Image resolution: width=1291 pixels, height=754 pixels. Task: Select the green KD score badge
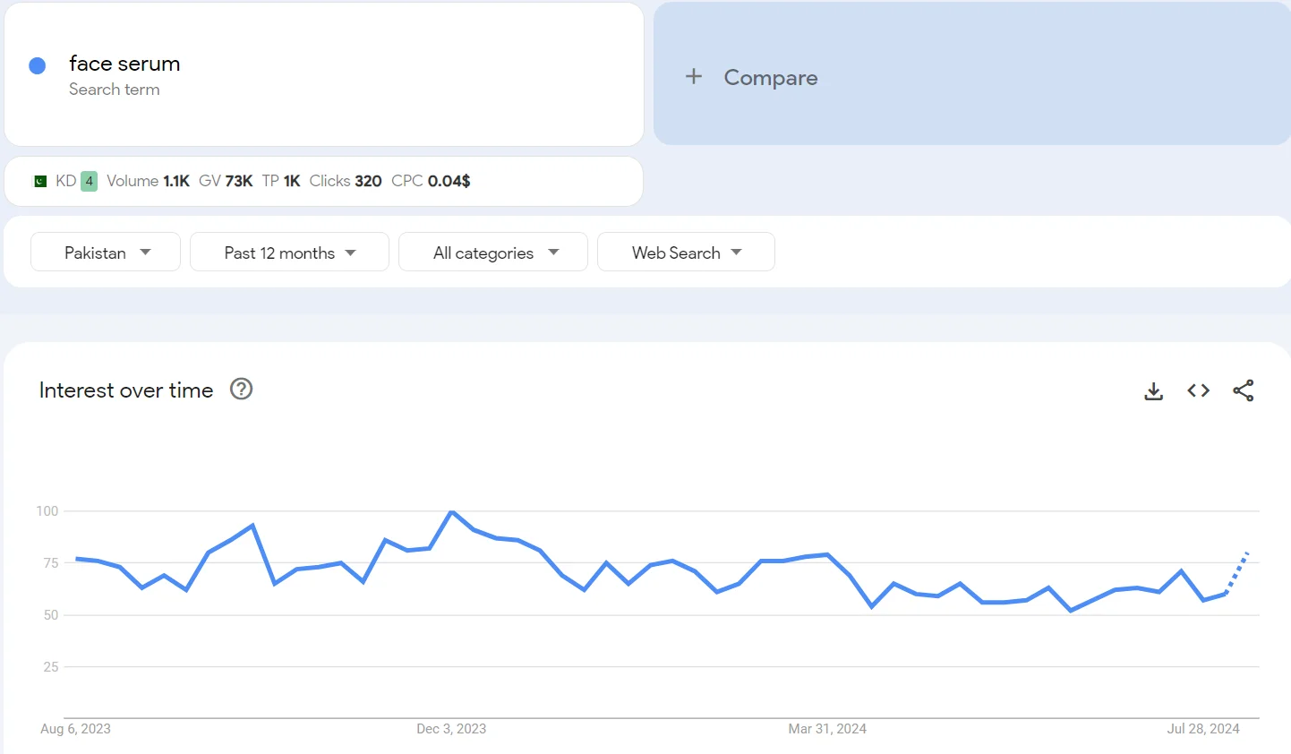(88, 180)
